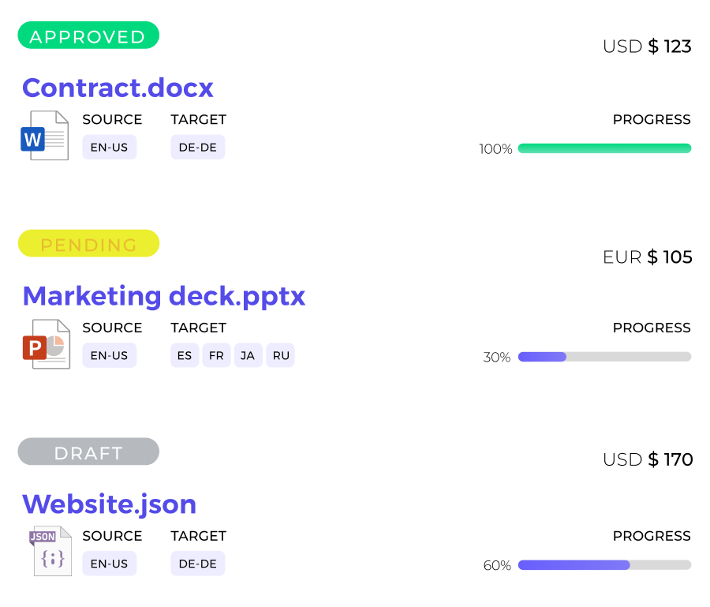Expand the EN-US source tag on Marketing deck.pptx
Viewport: 710px width, 607px height.
tap(109, 355)
